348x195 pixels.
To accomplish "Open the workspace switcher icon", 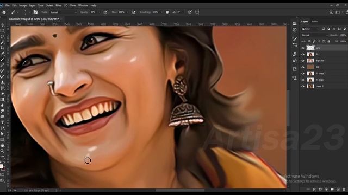I will pos(338,12).
